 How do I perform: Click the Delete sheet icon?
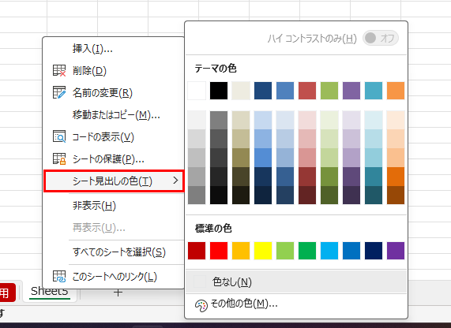[x=59, y=71]
